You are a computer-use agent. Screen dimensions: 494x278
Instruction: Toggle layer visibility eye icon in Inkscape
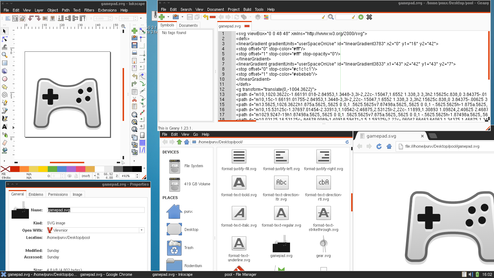click(x=69, y=176)
